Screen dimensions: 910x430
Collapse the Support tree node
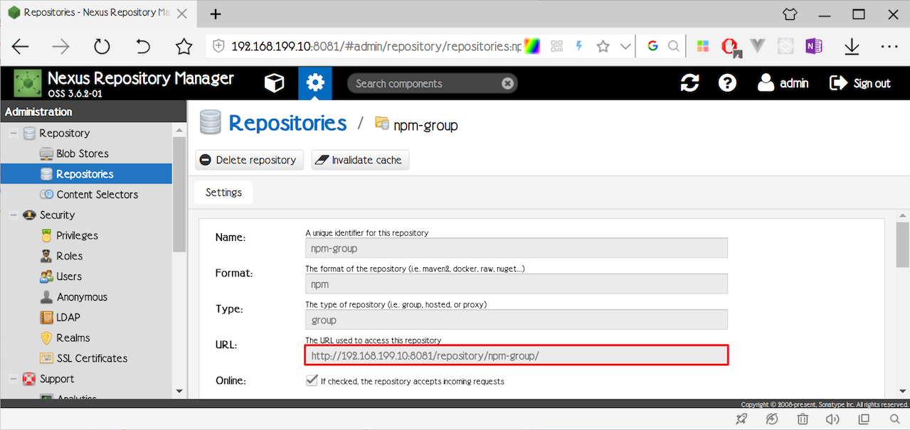[13, 379]
